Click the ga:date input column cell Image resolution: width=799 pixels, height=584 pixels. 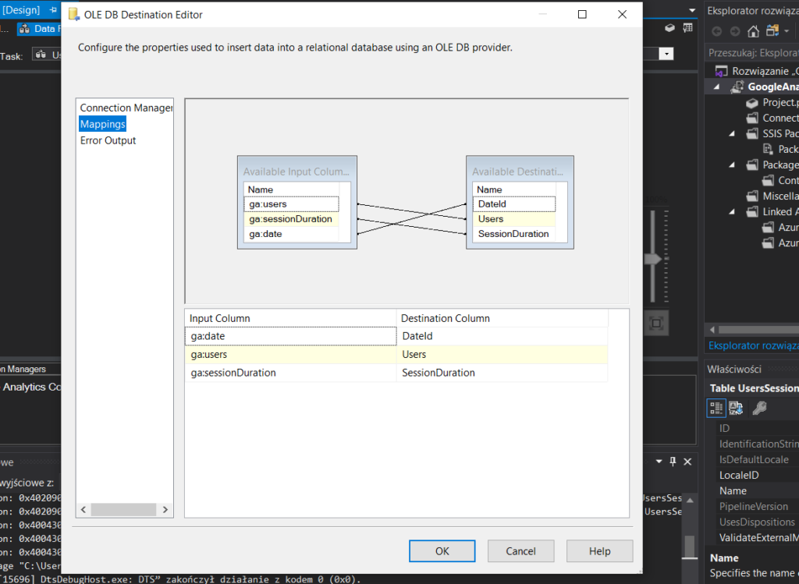tap(291, 336)
